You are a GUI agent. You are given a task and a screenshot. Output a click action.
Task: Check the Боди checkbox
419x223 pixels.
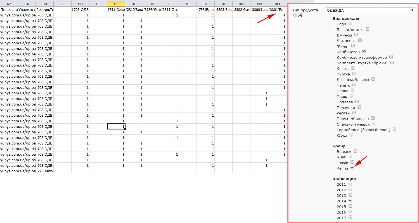(x=350, y=24)
